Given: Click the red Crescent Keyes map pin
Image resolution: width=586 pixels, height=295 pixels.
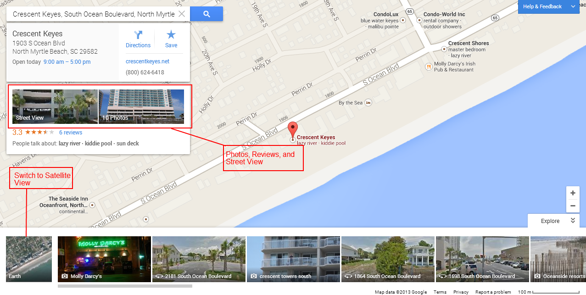Looking at the screenshot, I should [x=292, y=130].
